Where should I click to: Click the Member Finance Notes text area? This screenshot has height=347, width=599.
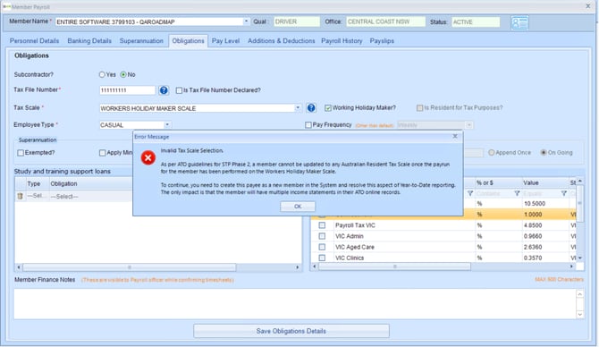pyautogui.click(x=295, y=304)
